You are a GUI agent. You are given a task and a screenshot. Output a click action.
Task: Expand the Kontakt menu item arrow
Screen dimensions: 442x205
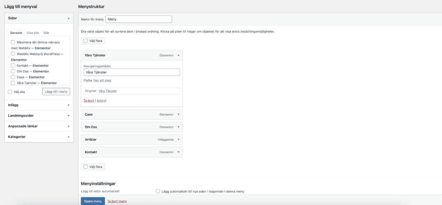178,152
